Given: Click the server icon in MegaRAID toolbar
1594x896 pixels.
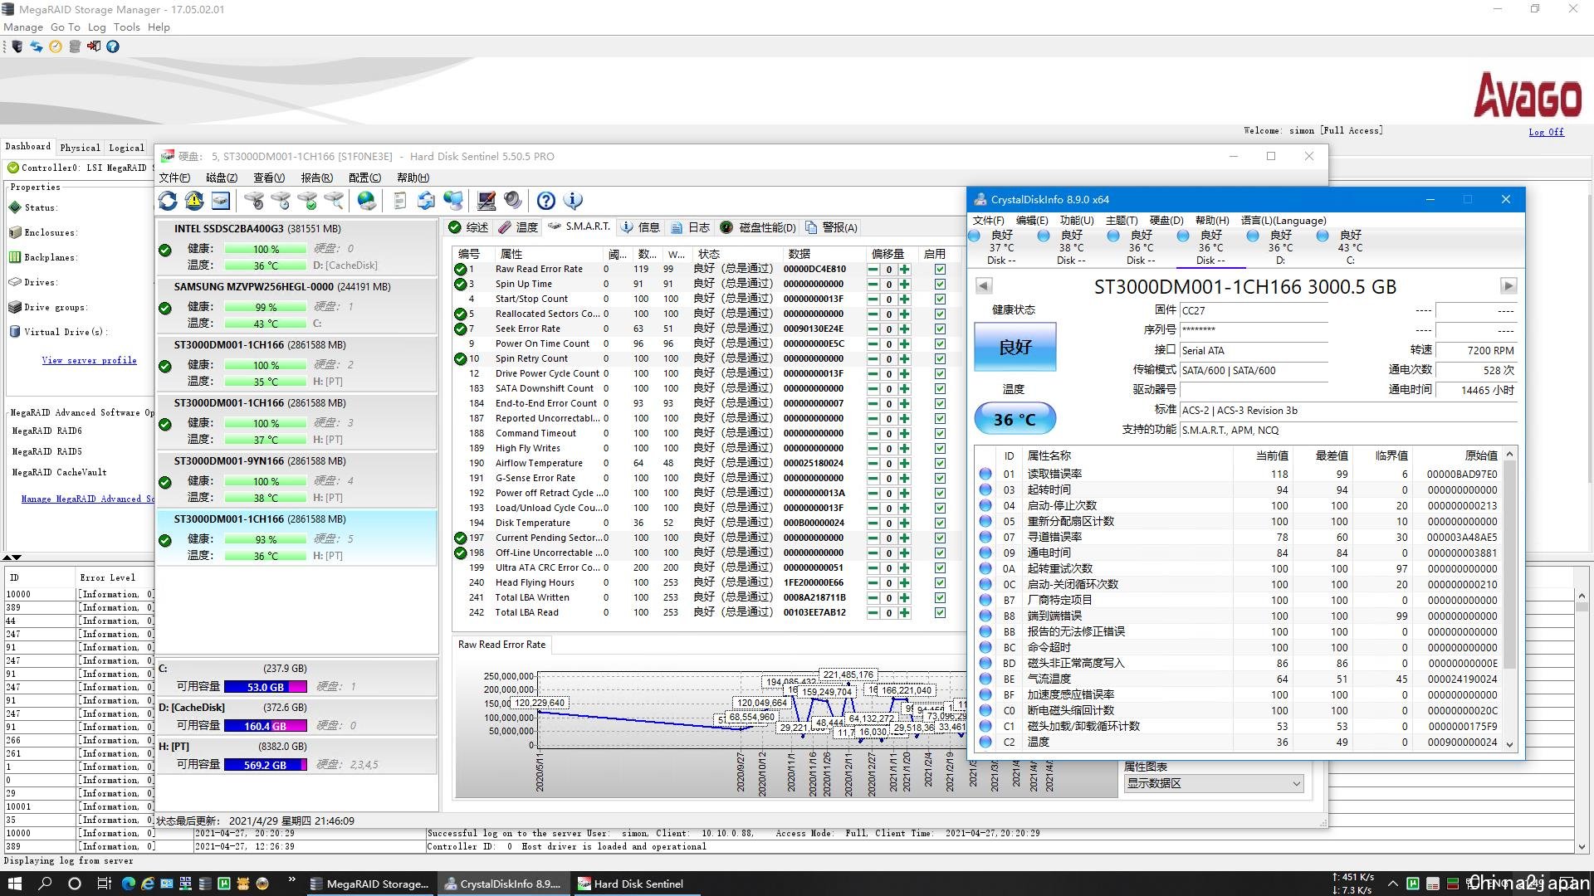Looking at the screenshot, I should coord(17,46).
